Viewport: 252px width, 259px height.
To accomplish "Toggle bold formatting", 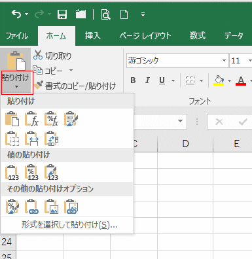I will coord(133,80).
